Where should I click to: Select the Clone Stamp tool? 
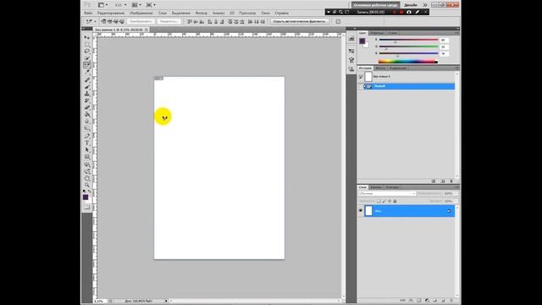(87, 94)
